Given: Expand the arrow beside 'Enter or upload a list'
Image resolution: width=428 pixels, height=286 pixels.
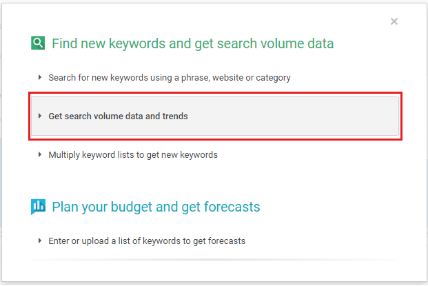Looking at the screenshot, I should pos(40,241).
